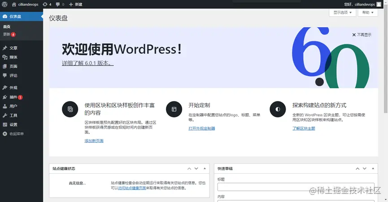Image resolution: width=388 pixels, height=202 pixels.
Task: Move 站点健康状态 panel down
Action: tap(196, 169)
